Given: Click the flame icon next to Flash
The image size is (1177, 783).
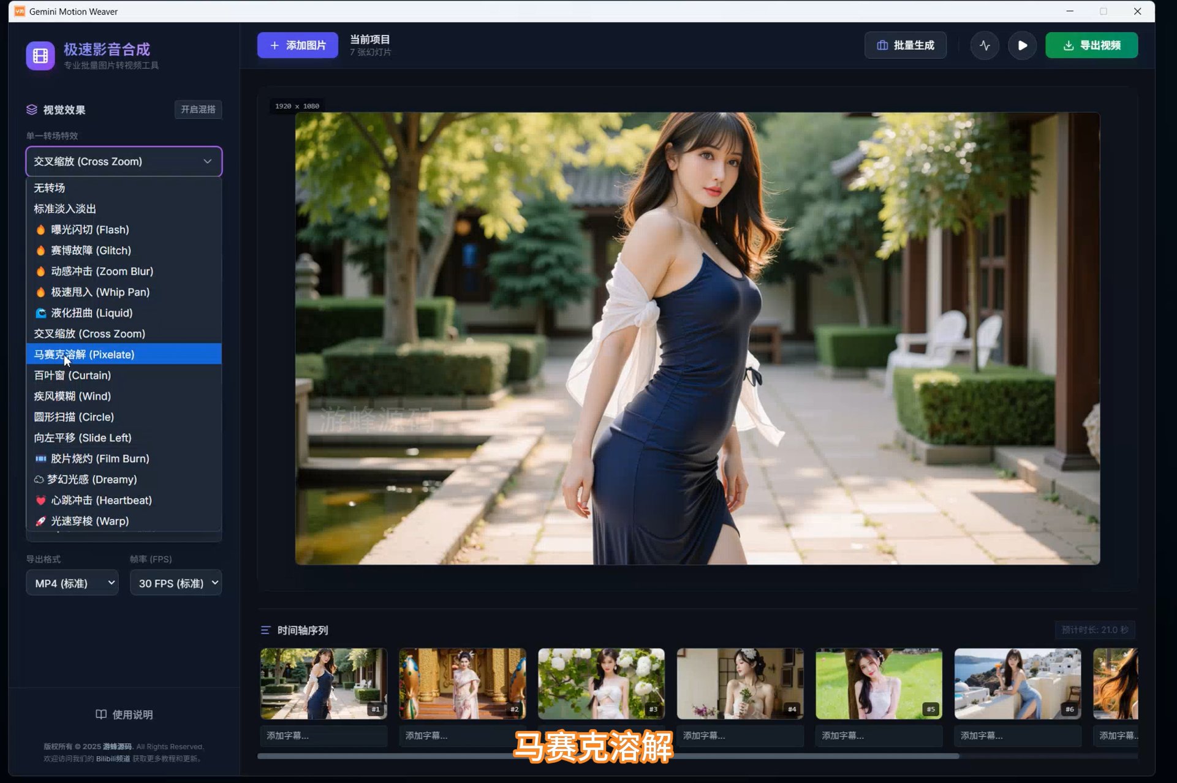Looking at the screenshot, I should point(40,230).
